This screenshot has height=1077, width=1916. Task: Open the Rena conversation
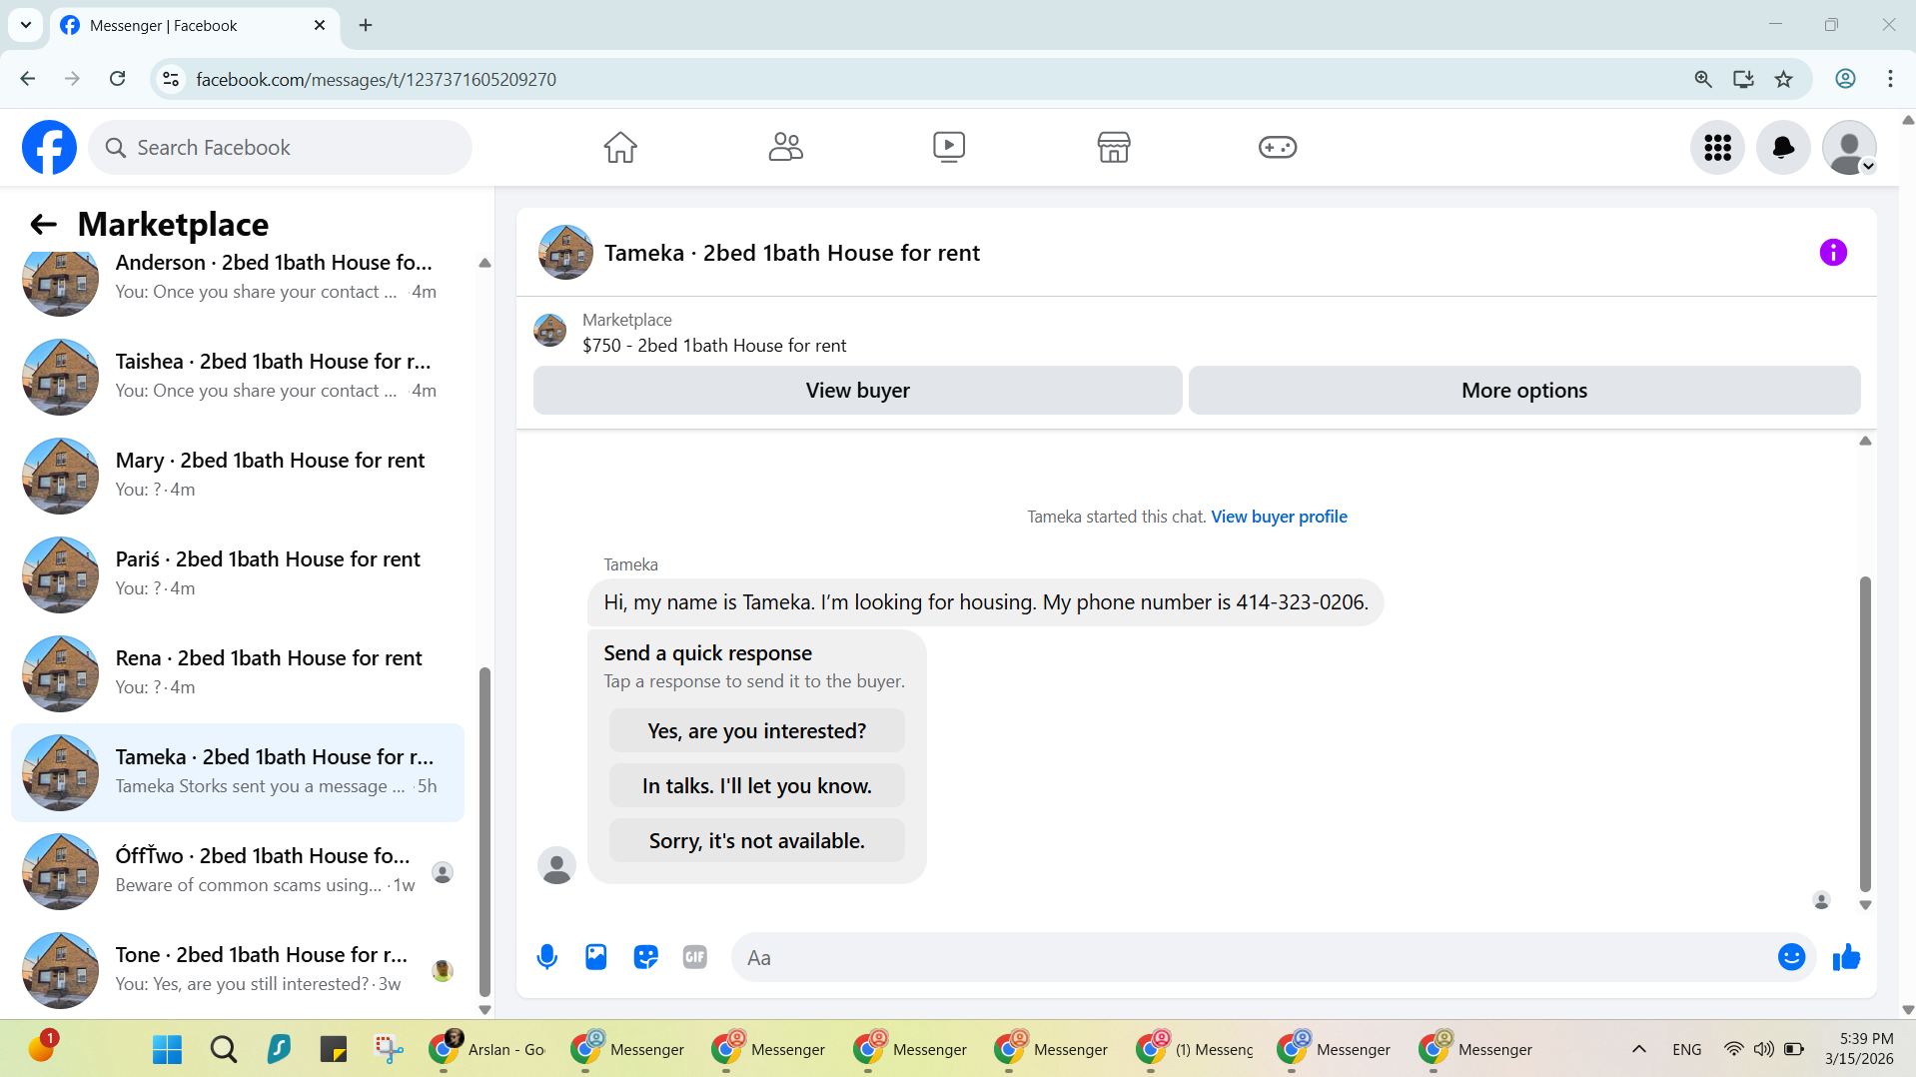[x=238, y=673]
